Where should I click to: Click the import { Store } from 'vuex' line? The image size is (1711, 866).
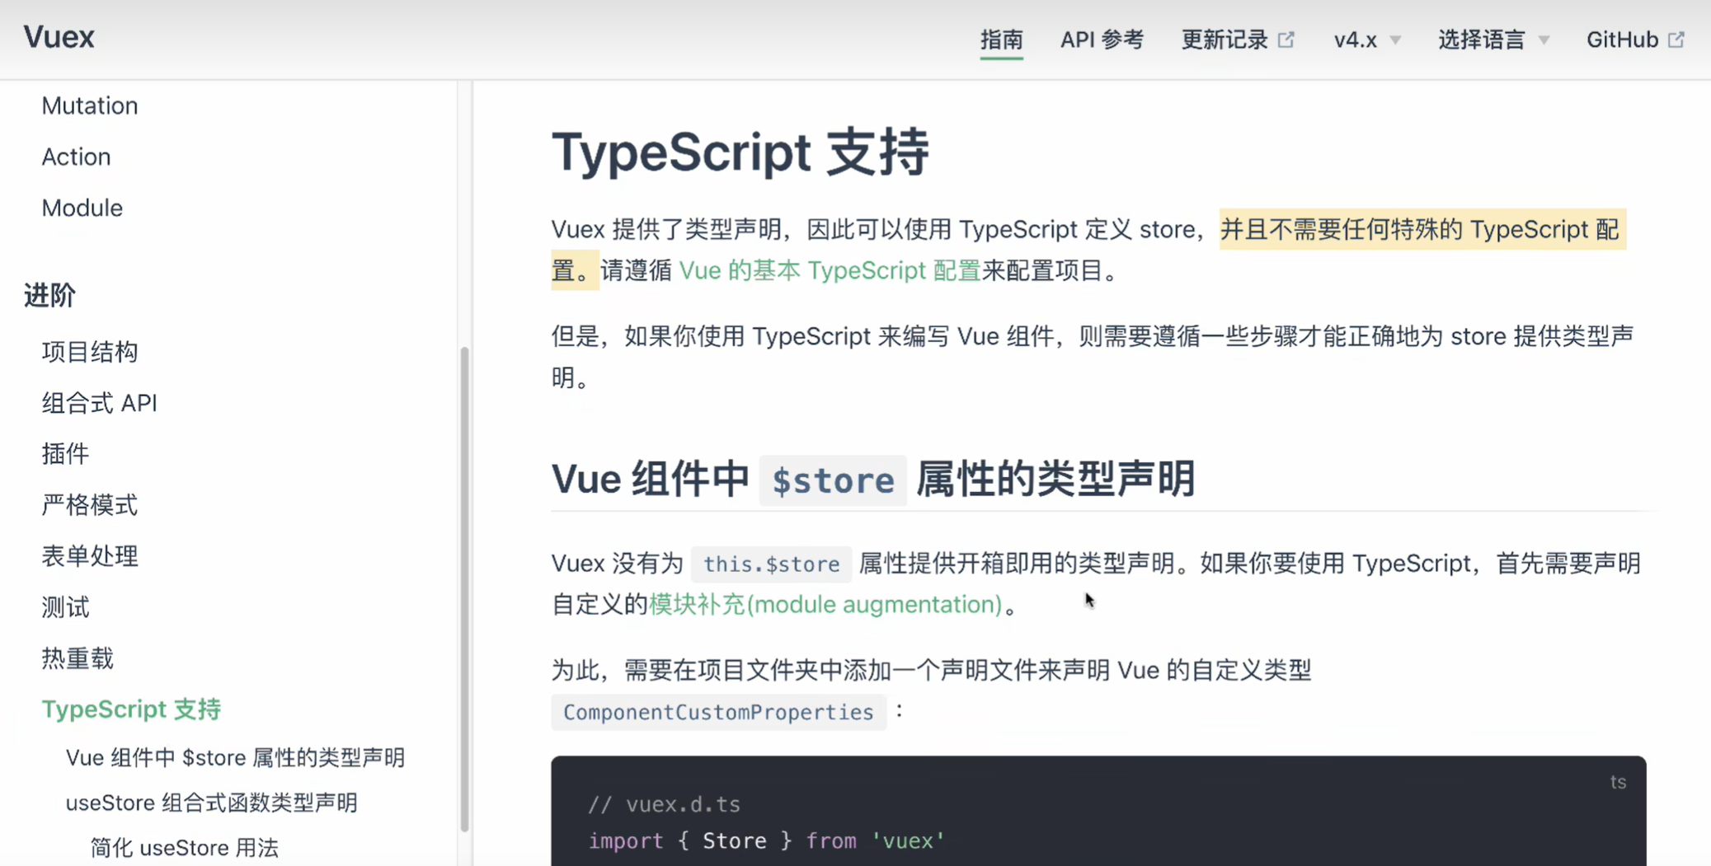click(x=766, y=841)
